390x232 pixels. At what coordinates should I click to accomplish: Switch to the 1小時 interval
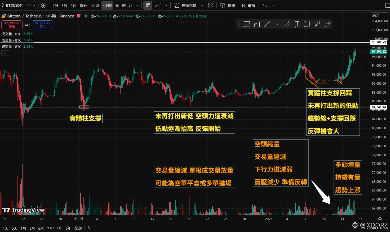[x=95, y=5]
